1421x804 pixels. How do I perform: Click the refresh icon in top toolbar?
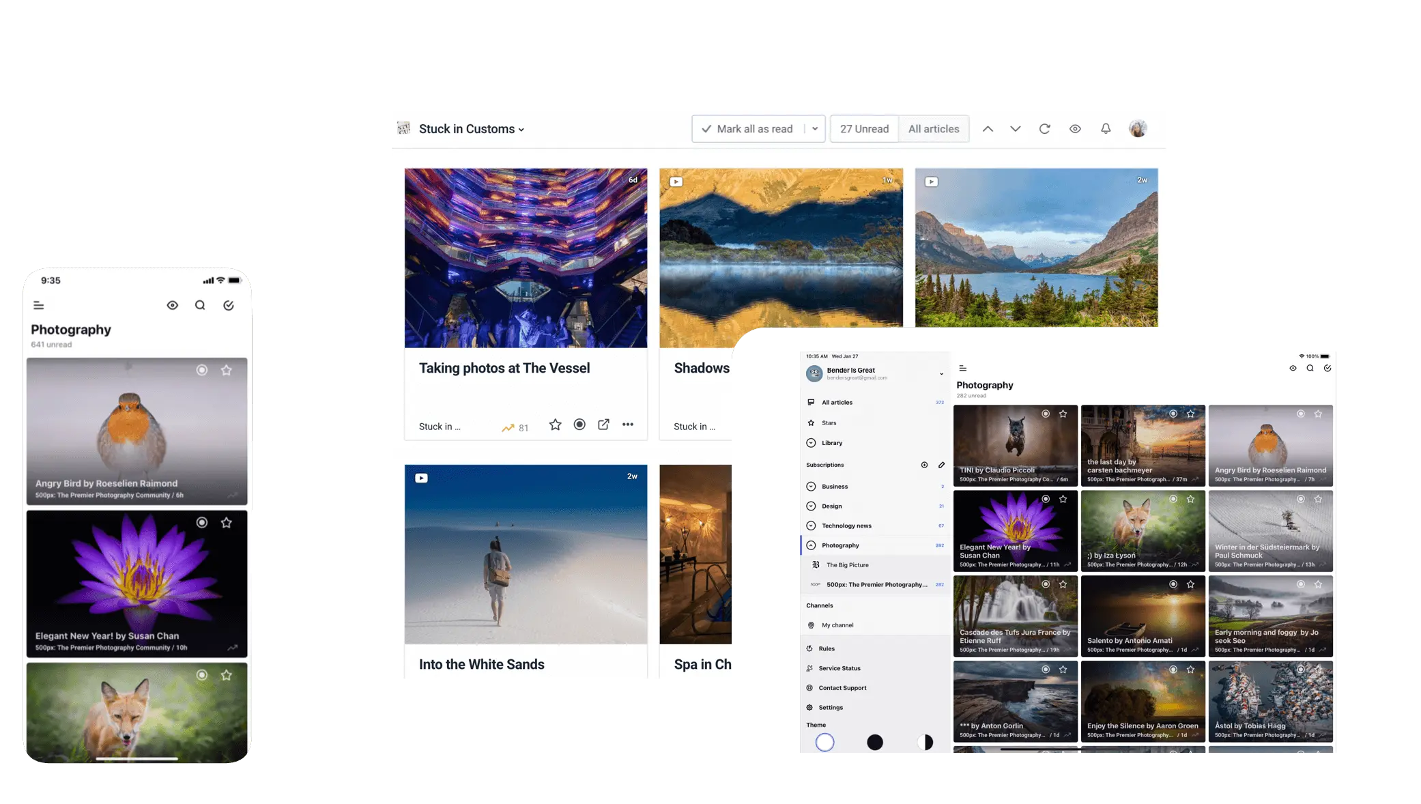(x=1044, y=129)
